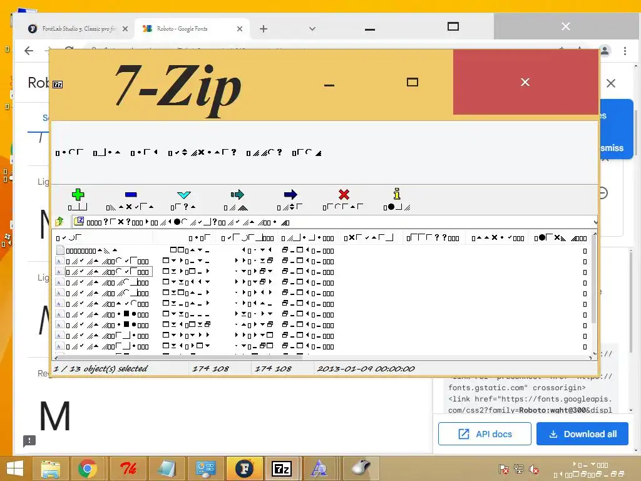
Task: Click the green plus Add icon in 7-Zip
Action: click(x=78, y=195)
